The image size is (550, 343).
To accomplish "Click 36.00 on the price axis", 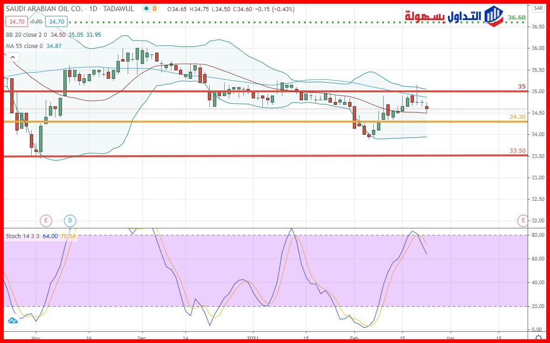I will 537,48.
